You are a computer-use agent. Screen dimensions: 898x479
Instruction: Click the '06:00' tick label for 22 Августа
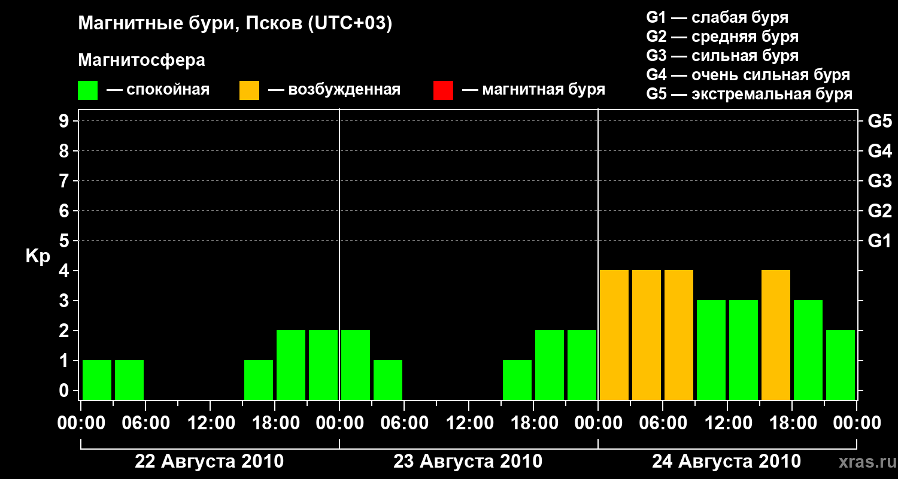coord(145,423)
